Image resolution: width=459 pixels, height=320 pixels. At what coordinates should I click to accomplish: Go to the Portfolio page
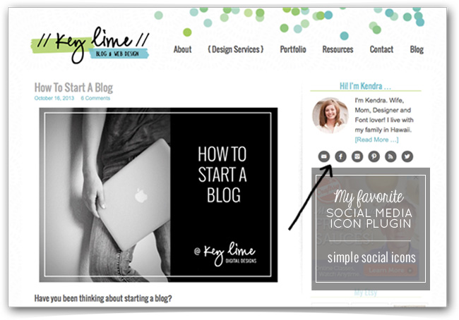(293, 49)
